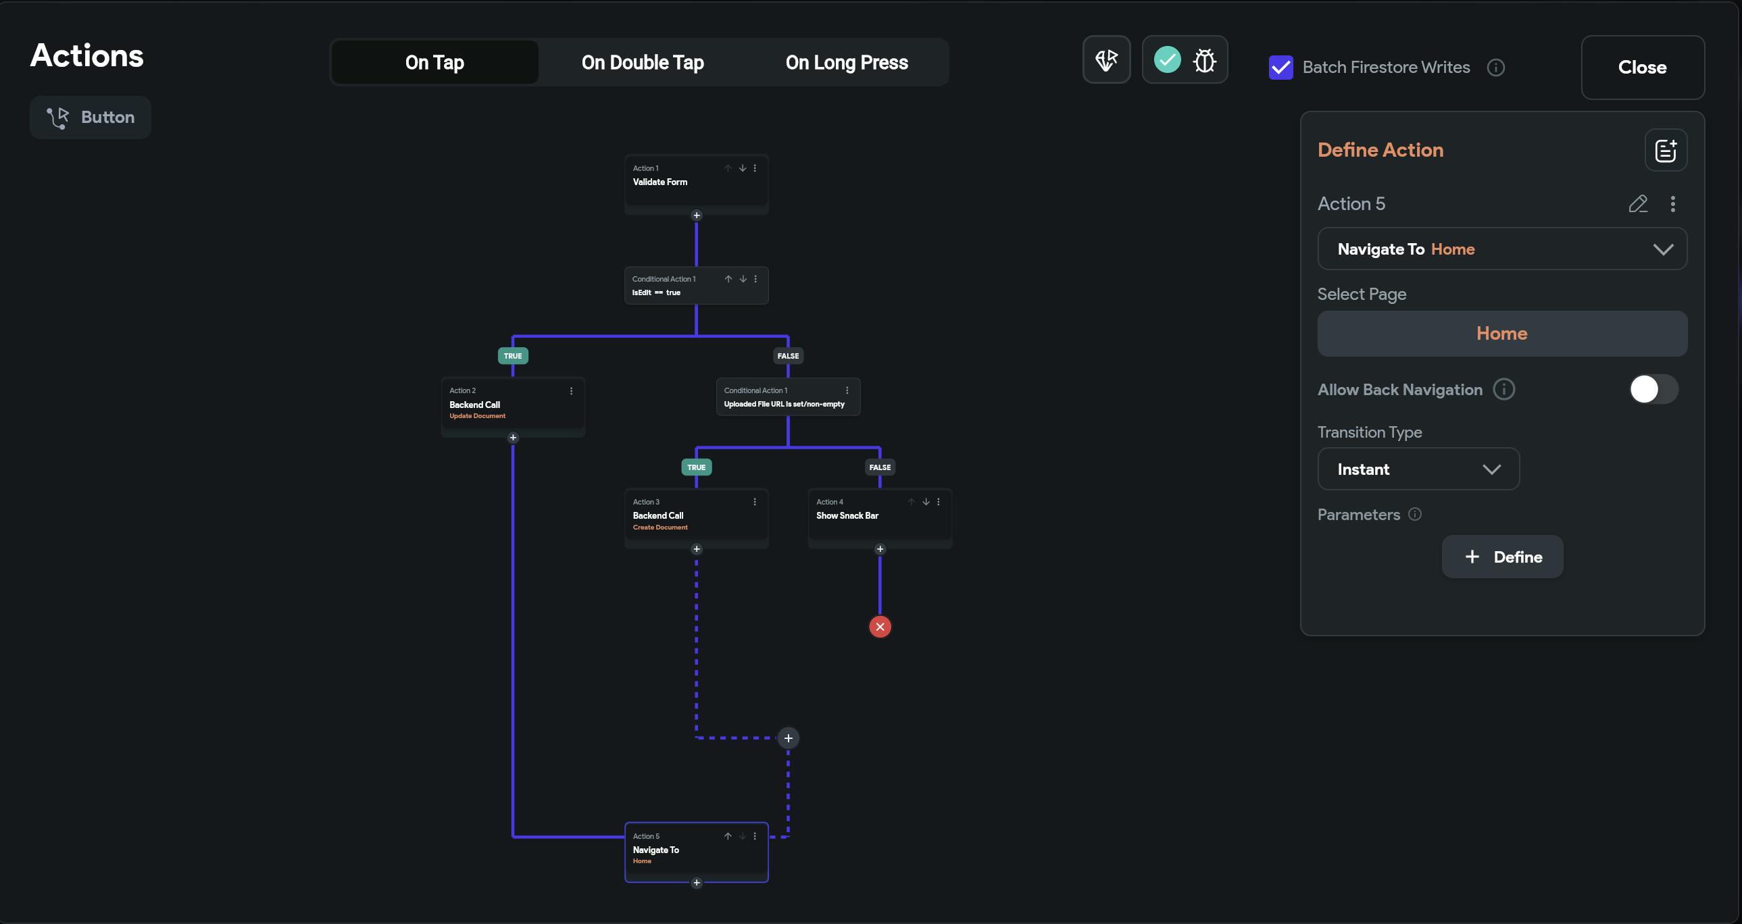
Task: Click the Define parameters button
Action: click(x=1501, y=557)
